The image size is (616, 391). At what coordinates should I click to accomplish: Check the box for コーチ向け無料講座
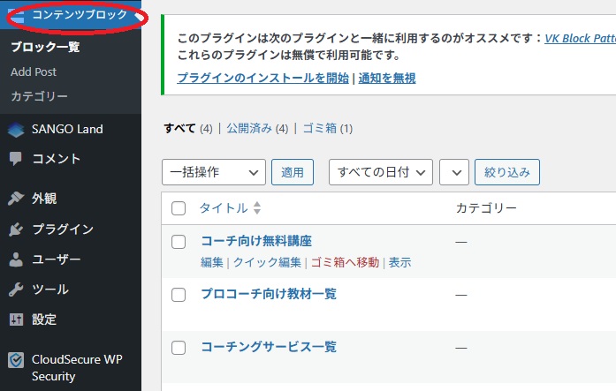tap(179, 241)
